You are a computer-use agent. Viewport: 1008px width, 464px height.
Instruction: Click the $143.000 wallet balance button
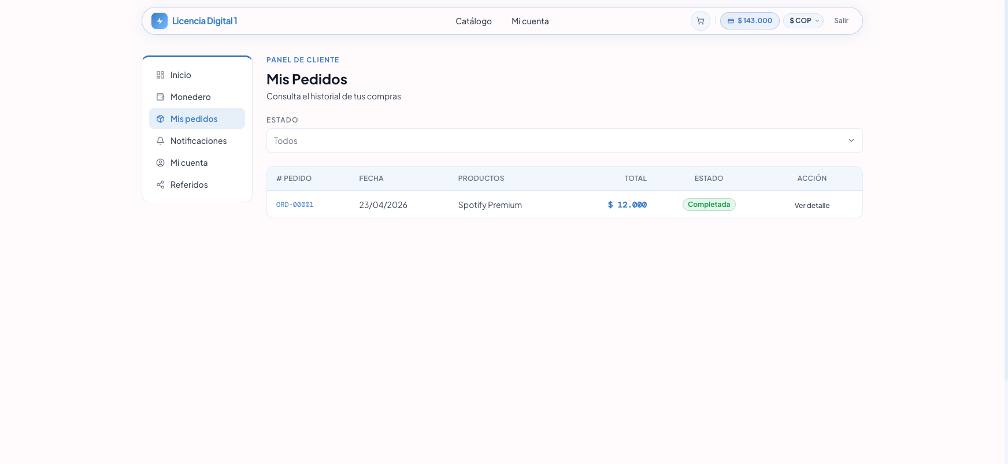[x=750, y=21]
